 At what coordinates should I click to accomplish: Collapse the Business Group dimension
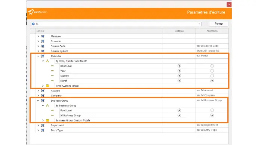click(x=38, y=101)
